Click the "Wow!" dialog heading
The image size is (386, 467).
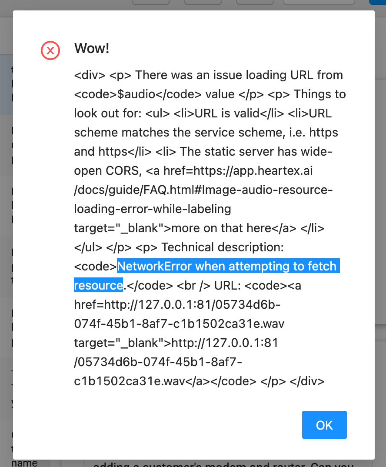point(91,48)
